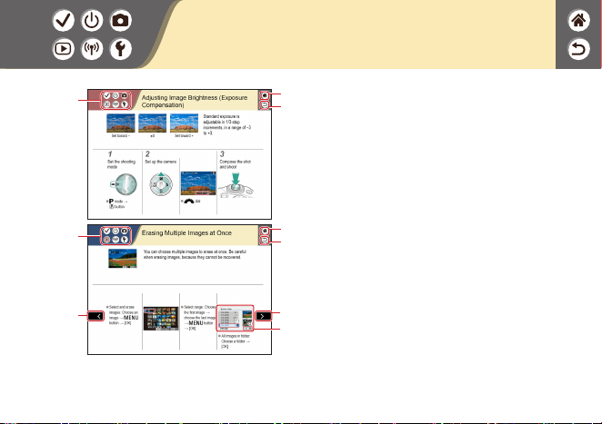Click the Erasing Multiple Images at Once title
602x424 pixels.
(x=186, y=232)
